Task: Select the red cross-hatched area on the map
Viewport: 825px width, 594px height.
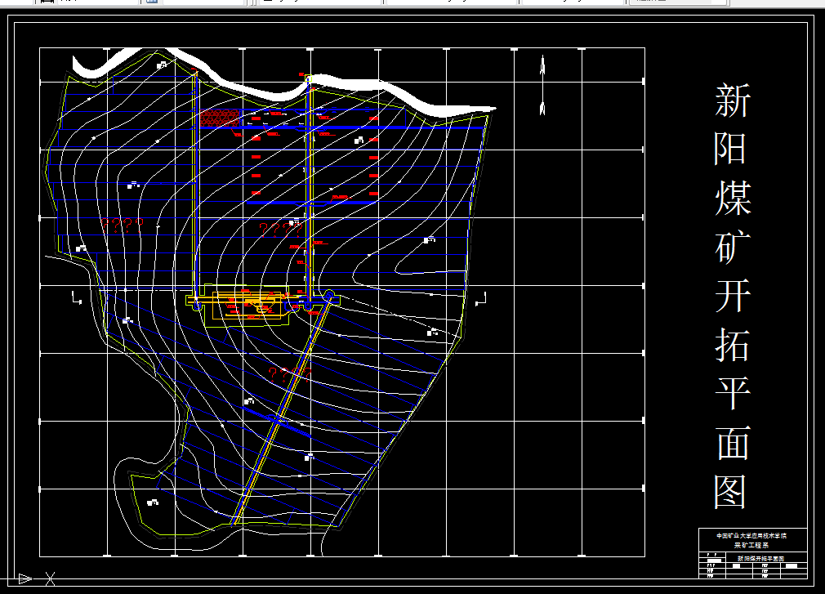Action: [220, 118]
